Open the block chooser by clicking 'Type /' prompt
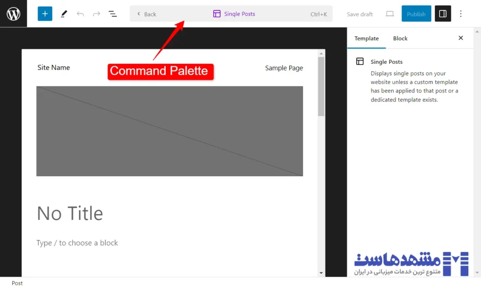Image resolution: width=481 pixels, height=288 pixels. click(77, 243)
